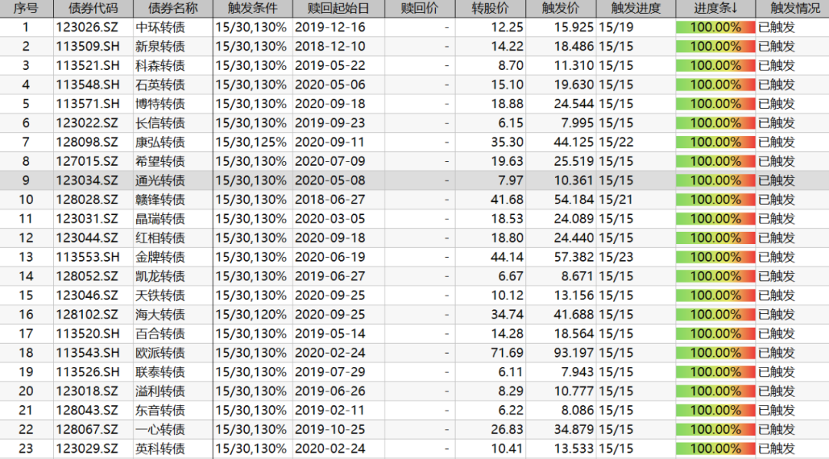Click the 债券代码 column header
This screenshot has height=459, width=829.
coord(93,8)
